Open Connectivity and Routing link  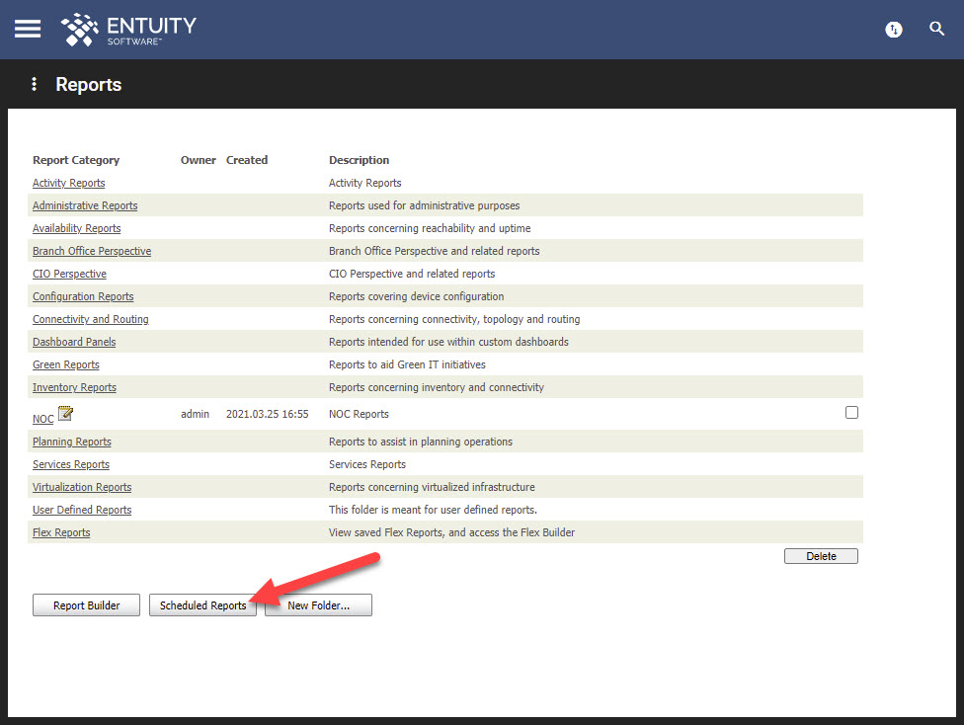click(91, 319)
